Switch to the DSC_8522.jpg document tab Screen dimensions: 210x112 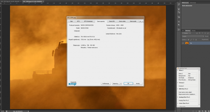tap(10, 1)
